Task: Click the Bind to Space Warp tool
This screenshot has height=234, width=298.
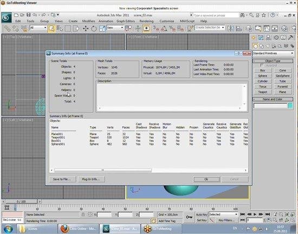Action: [x=24, y=29]
